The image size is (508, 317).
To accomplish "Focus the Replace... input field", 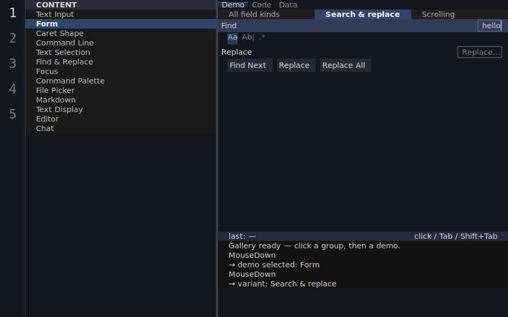I will click(x=479, y=52).
